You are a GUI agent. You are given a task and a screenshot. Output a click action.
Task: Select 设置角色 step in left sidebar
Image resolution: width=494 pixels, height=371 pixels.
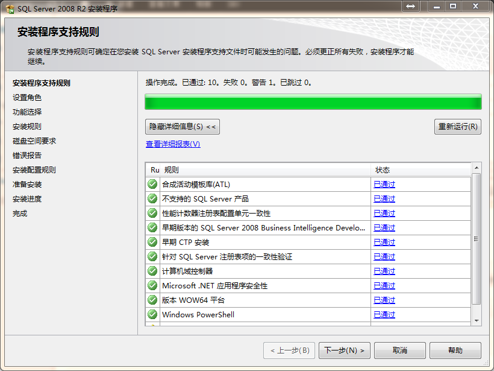27,98
